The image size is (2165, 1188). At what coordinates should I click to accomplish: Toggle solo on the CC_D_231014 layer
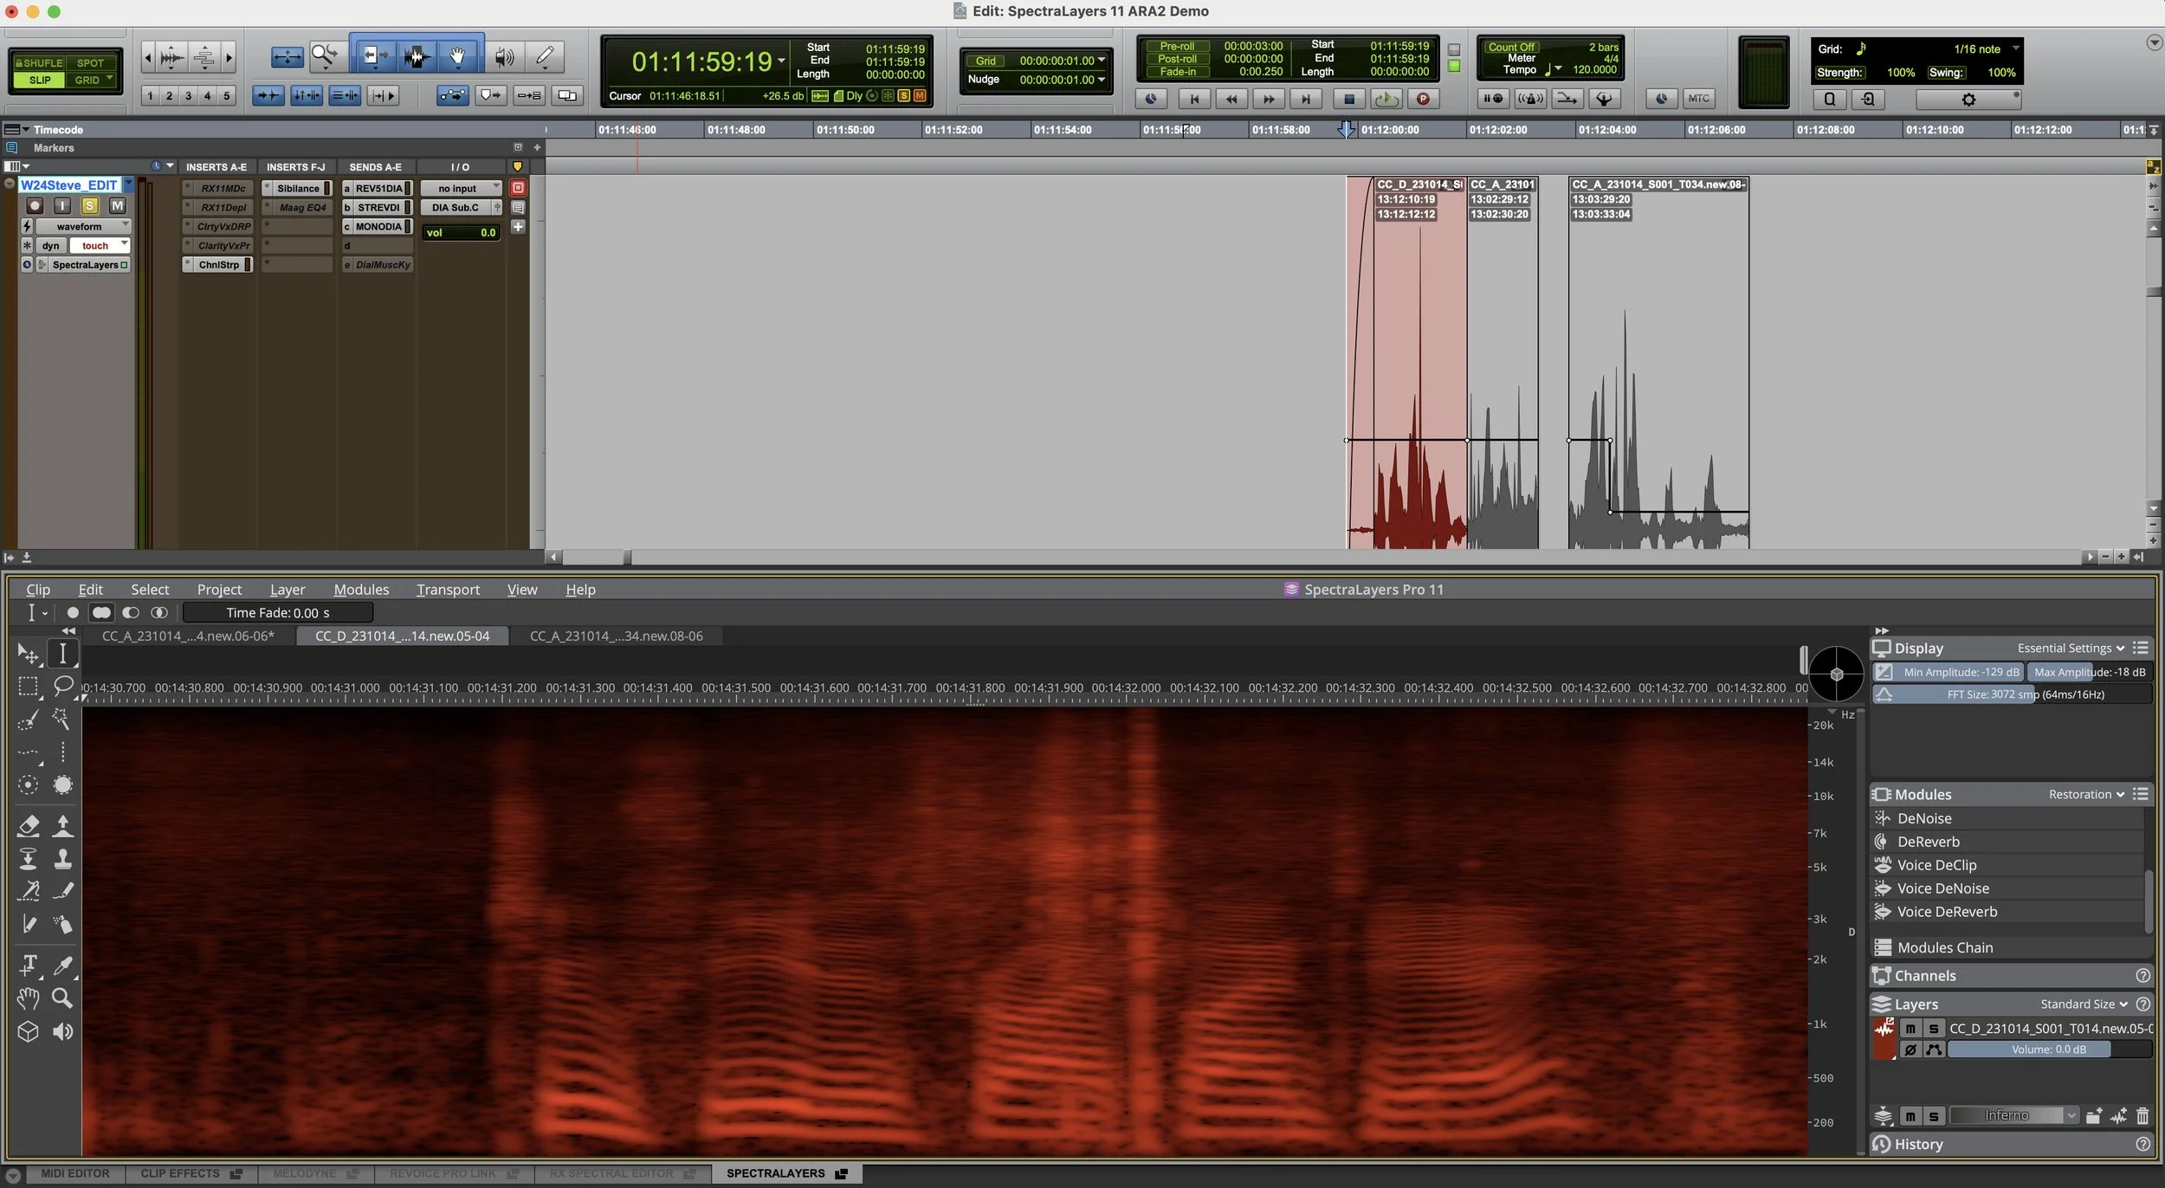coord(1934,1029)
